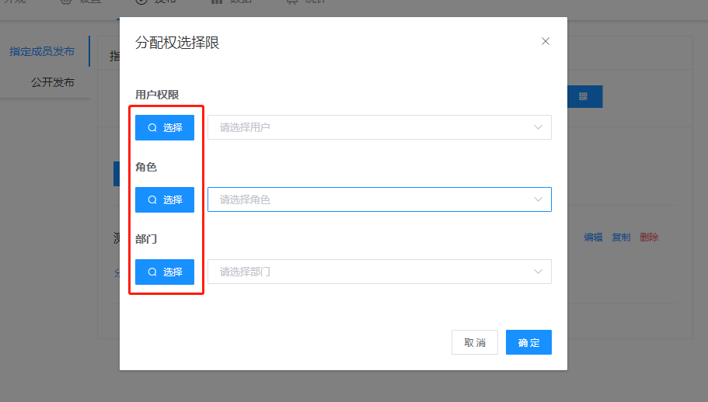Expand the 请选择角色 dropdown
The height and width of the screenshot is (402, 708).
379,199
